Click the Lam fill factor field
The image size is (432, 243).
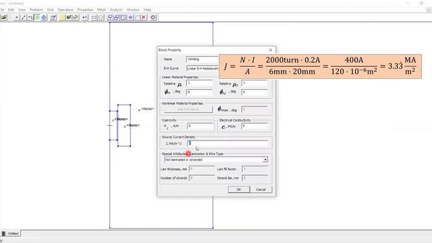point(255,169)
